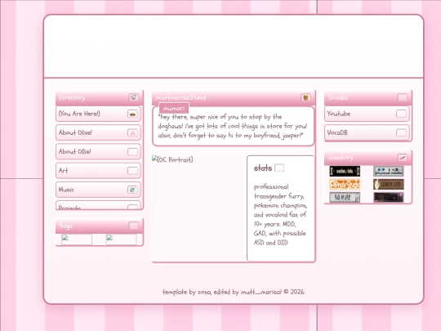Click the black top-left inventory badge
This screenshot has width=441, height=331.
pos(345,171)
